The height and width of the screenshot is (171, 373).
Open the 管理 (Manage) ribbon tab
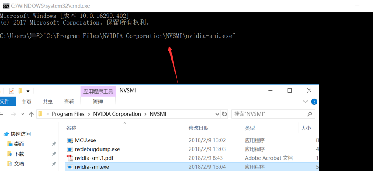click(98, 102)
